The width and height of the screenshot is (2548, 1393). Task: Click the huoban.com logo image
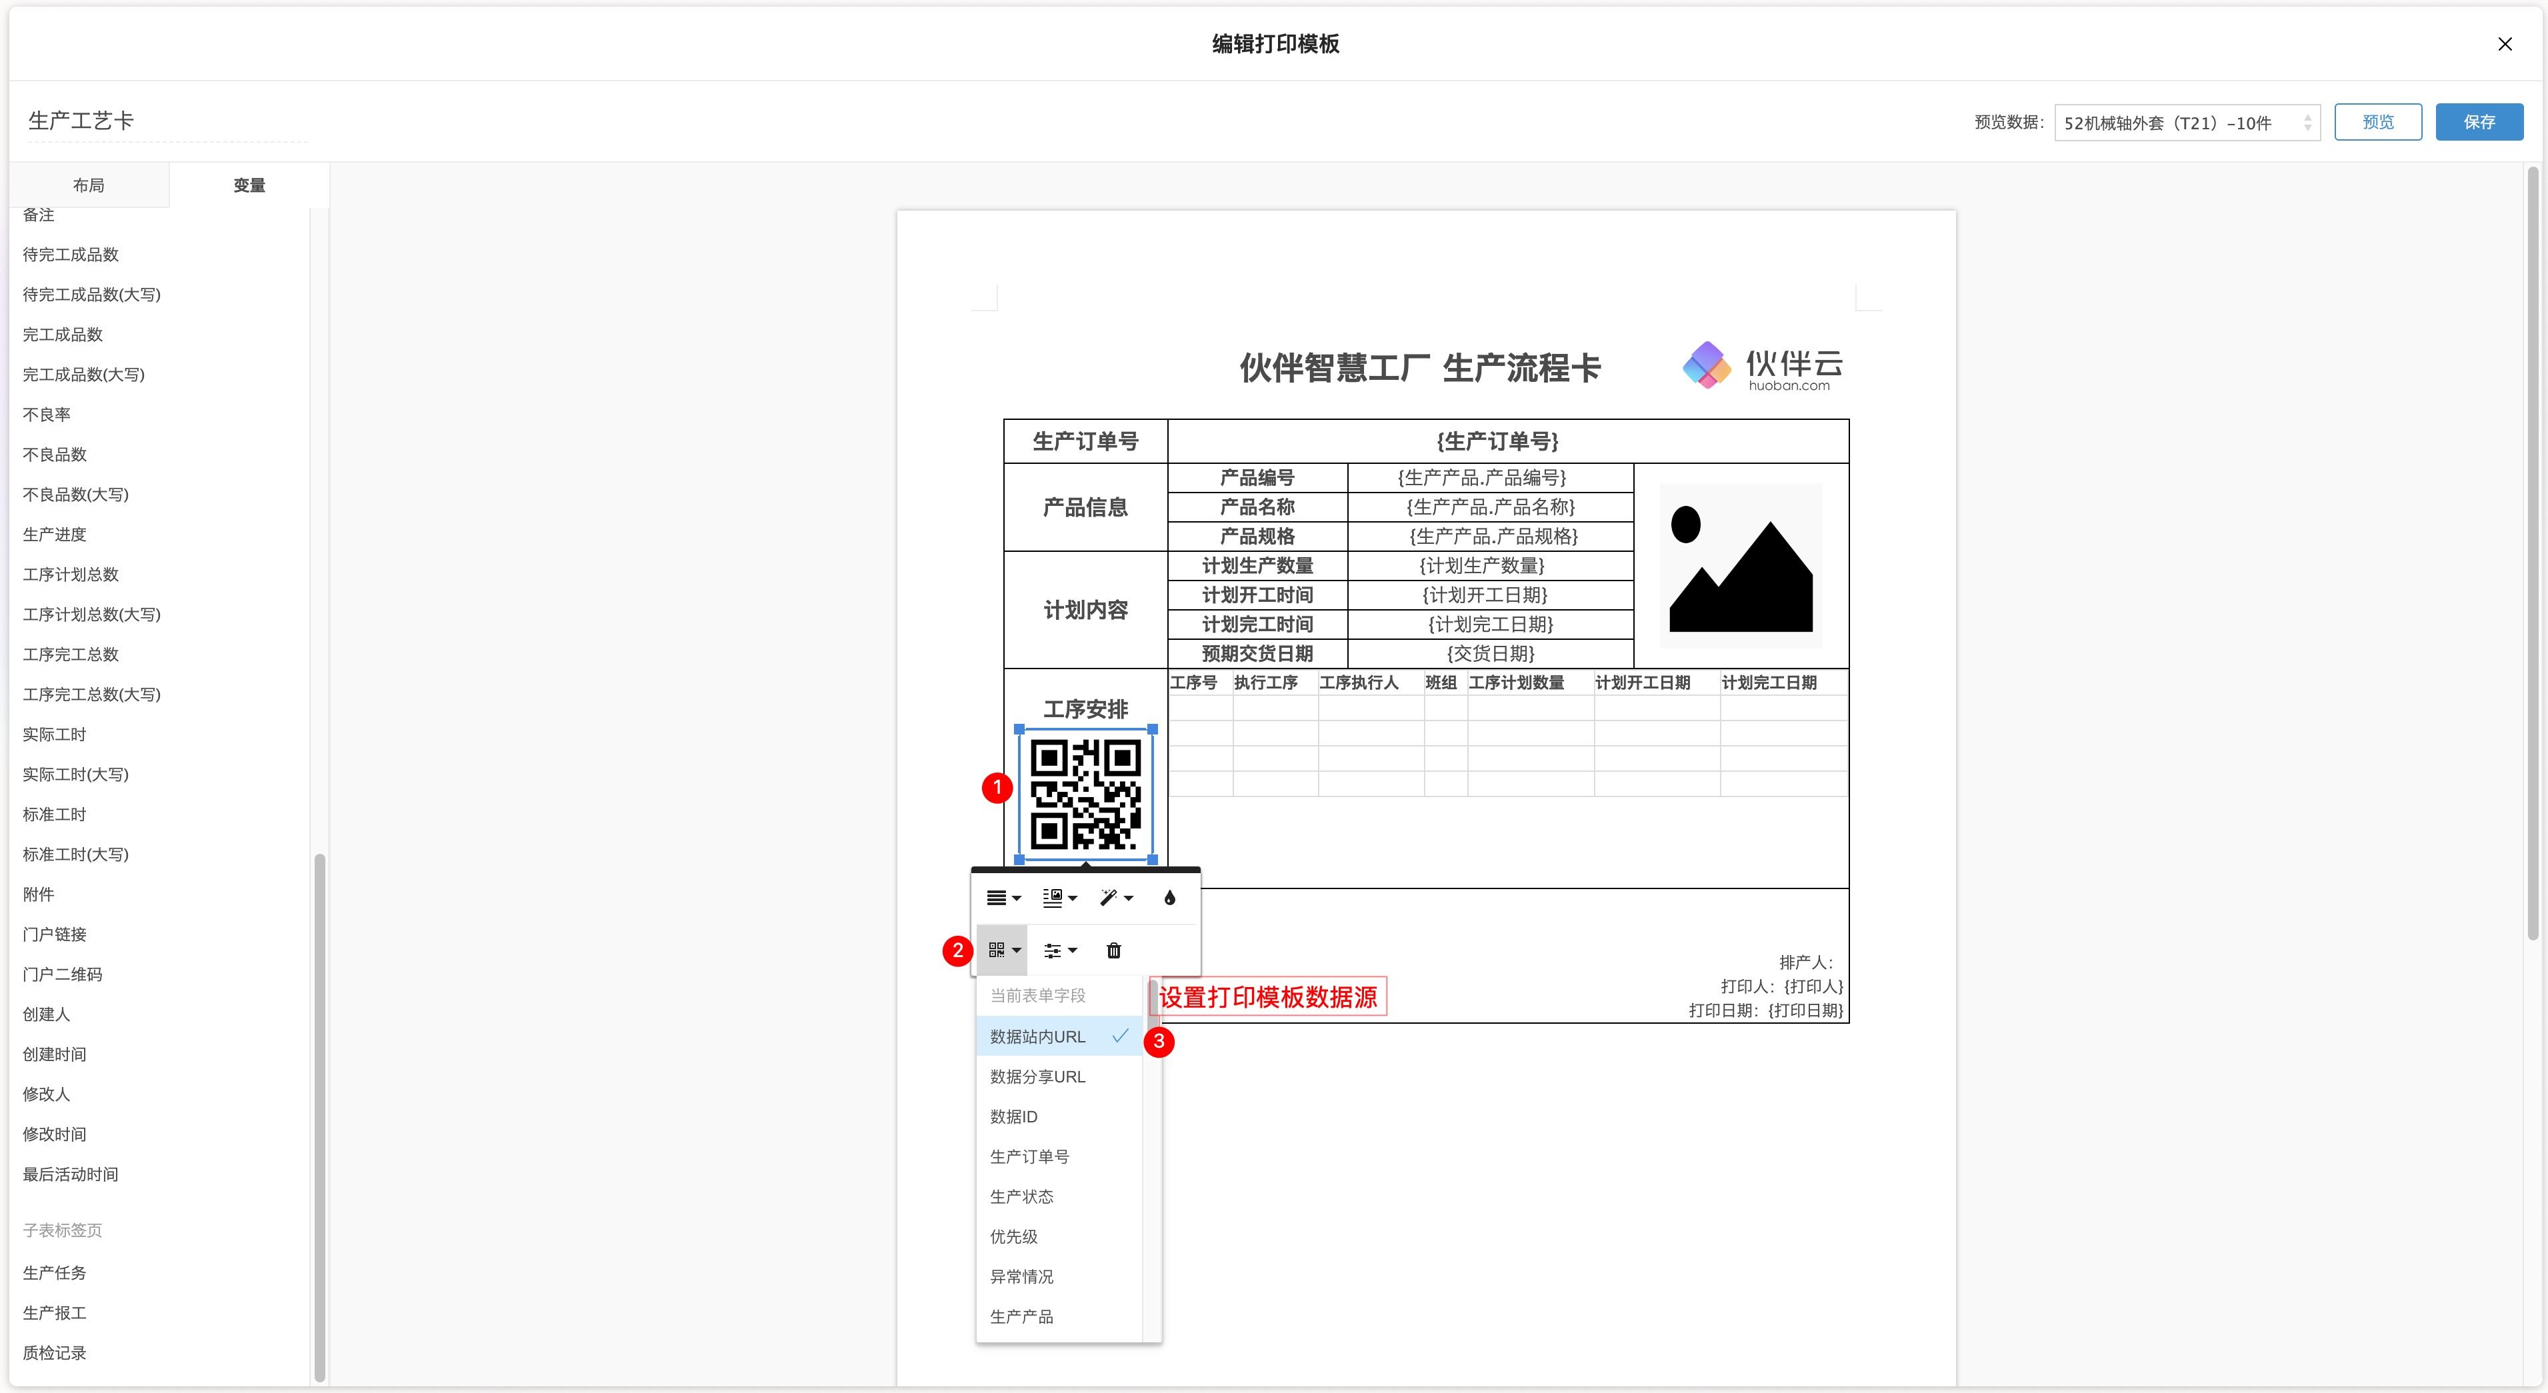(x=1763, y=367)
